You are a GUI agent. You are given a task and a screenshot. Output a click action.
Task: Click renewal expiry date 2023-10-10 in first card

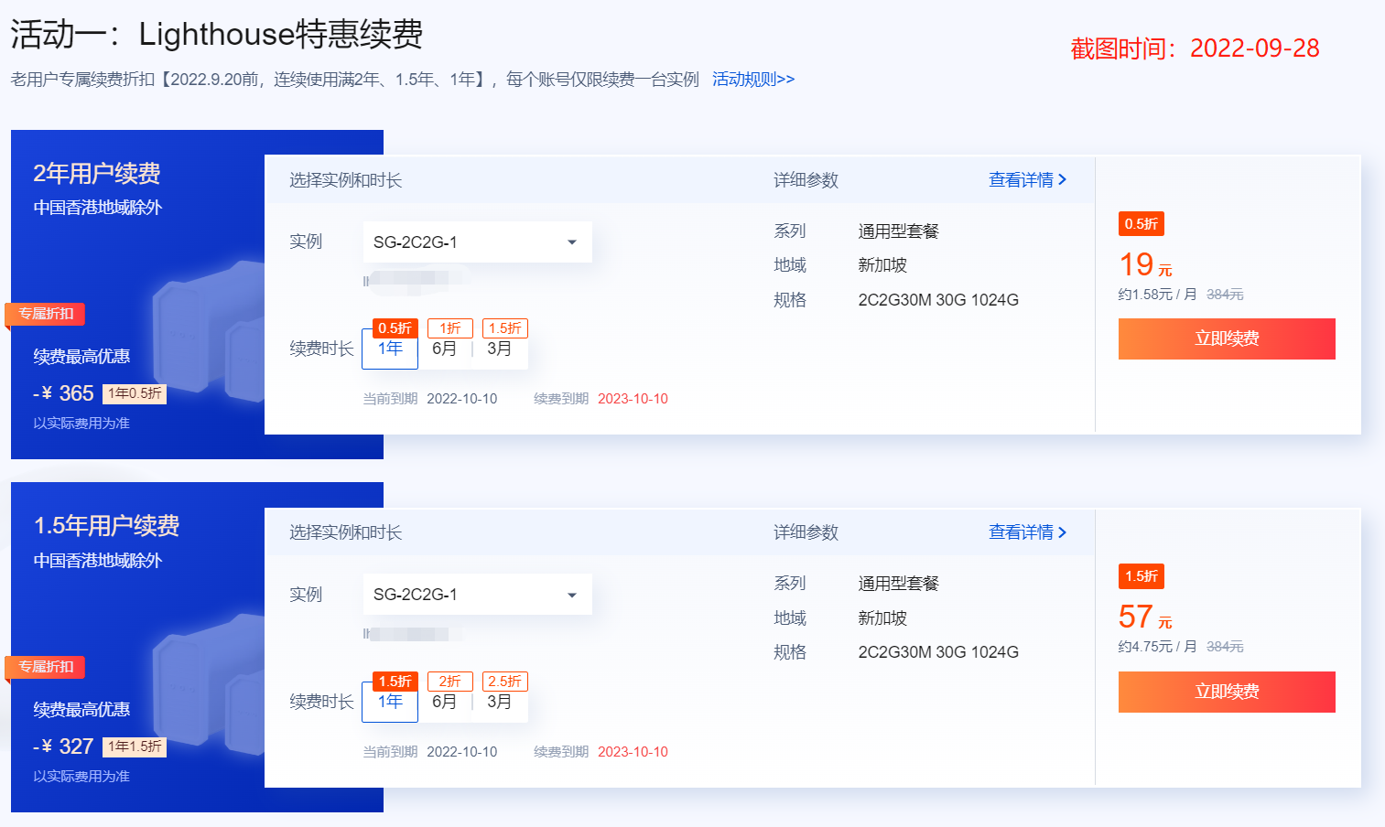633,399
